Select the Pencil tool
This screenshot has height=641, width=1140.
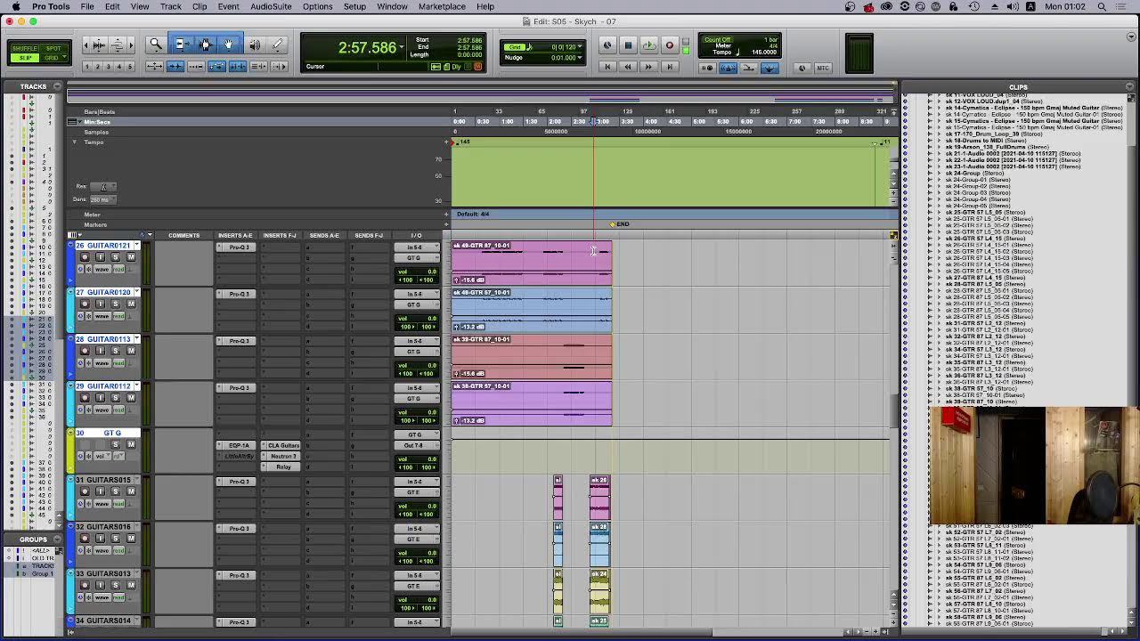coord(277,45)
